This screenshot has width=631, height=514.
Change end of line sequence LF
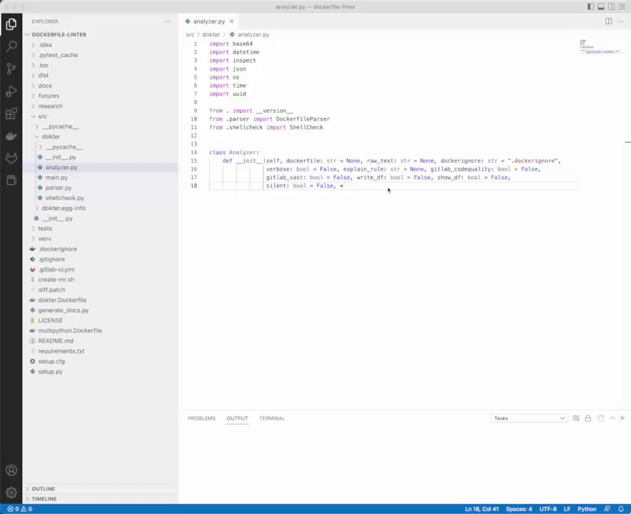coord(567,509)
